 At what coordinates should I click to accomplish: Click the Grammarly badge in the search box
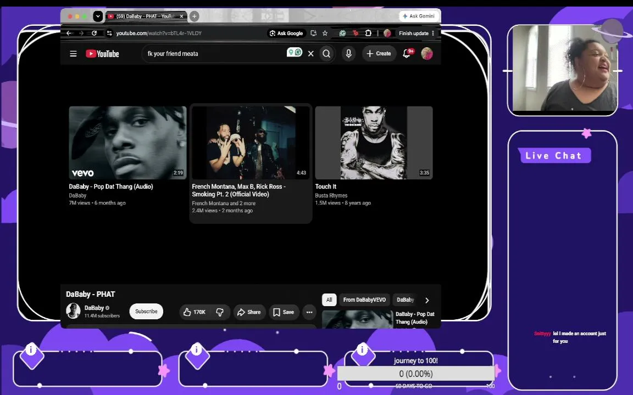pos(295,52)
